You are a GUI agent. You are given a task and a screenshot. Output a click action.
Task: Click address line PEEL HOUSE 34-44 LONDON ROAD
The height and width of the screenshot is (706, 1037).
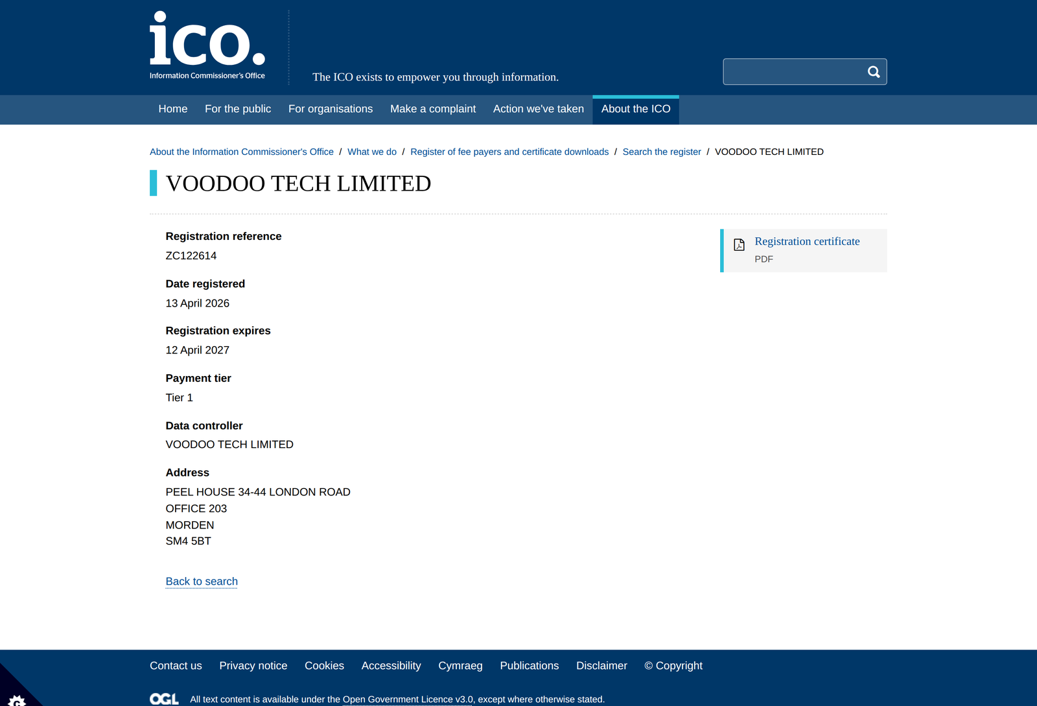click(258, 492)
